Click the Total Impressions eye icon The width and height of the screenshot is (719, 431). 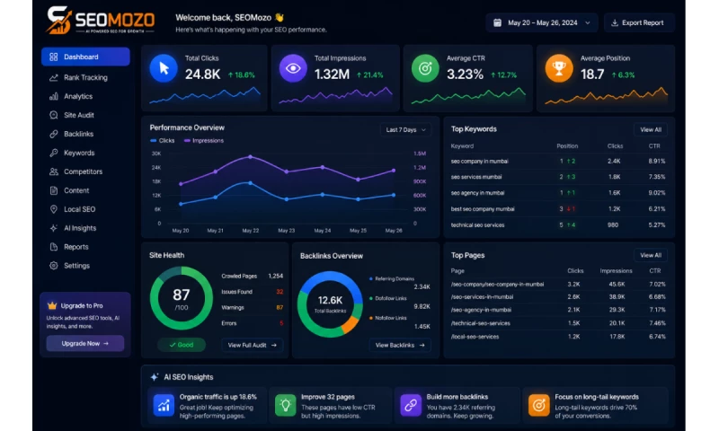293,68
